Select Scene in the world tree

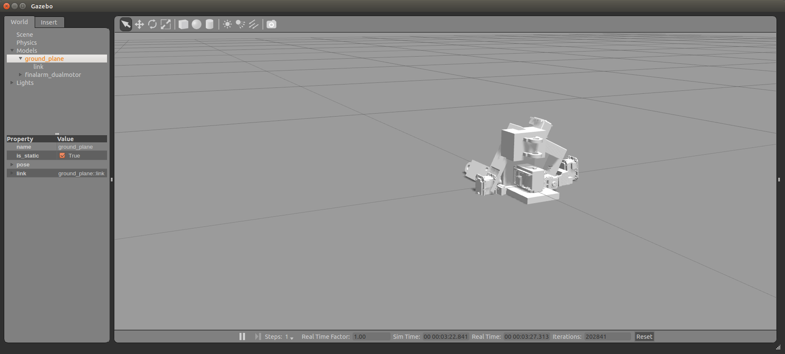tap(25, 35)
